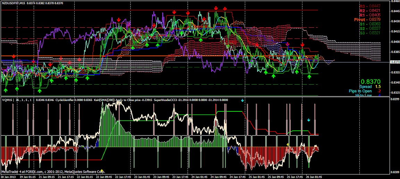The width and height of the screenshot is (400, 179).
Task: Select the S1 support level label
Action: [370, 24]
